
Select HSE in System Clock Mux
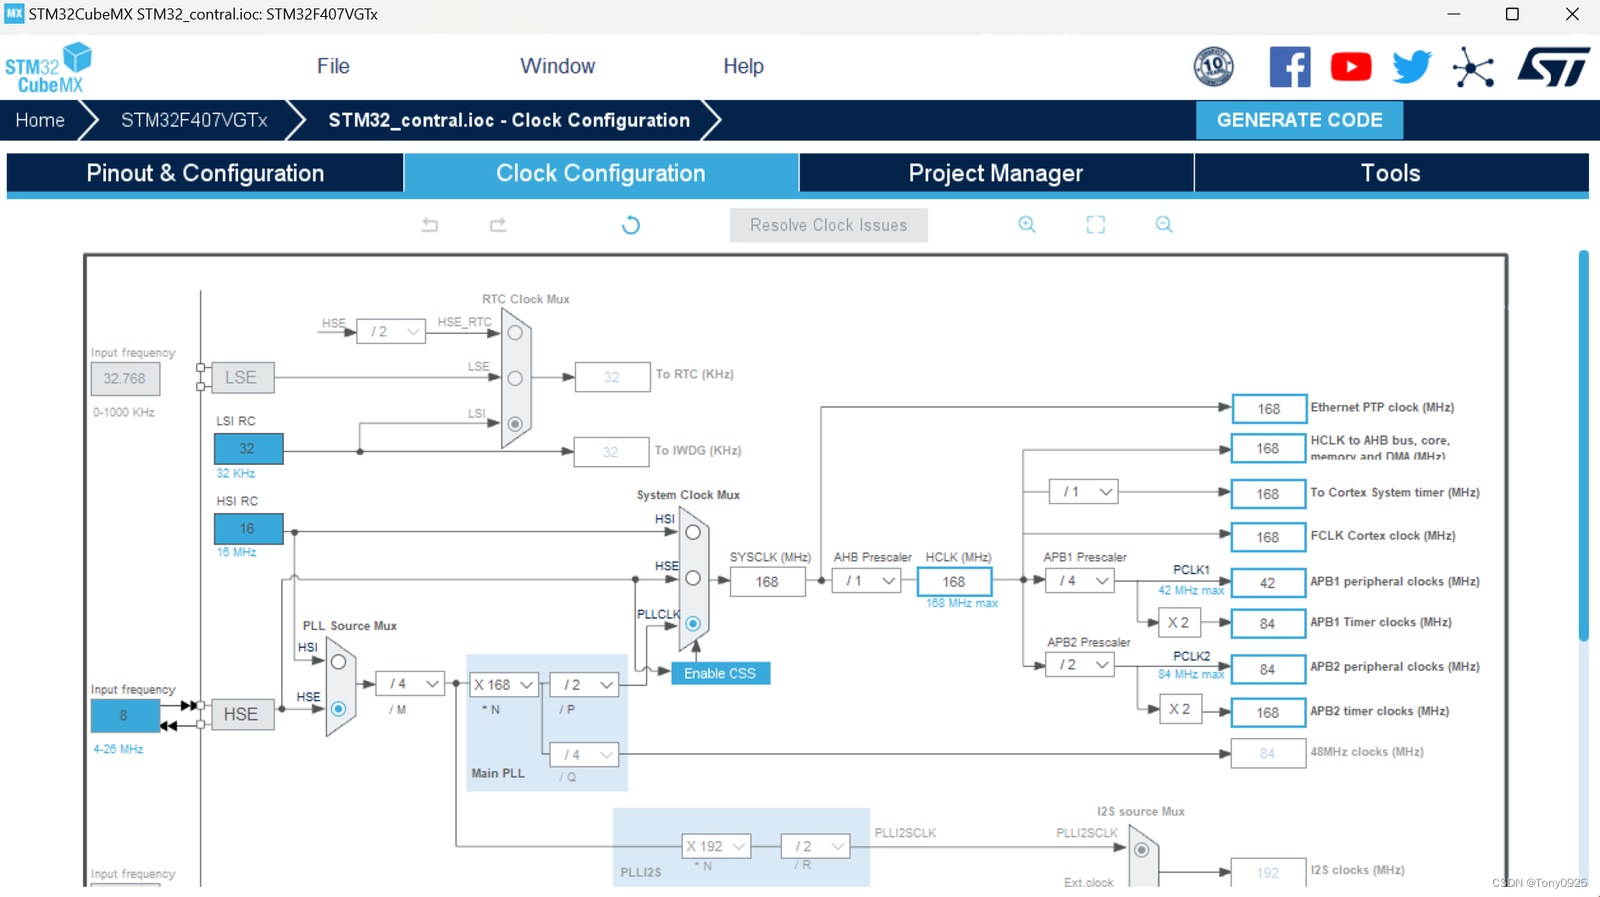pos(693,578)
